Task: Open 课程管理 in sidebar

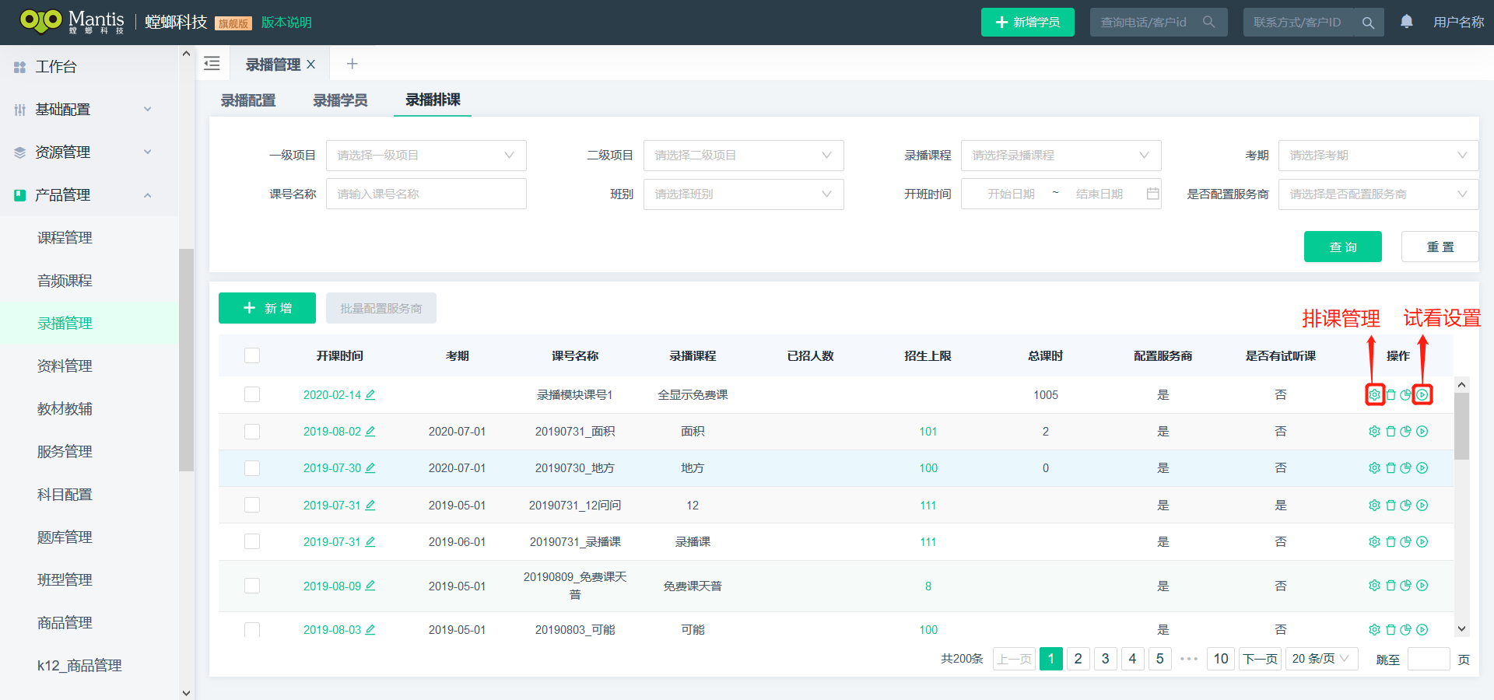Action: (x=65, y=238)
